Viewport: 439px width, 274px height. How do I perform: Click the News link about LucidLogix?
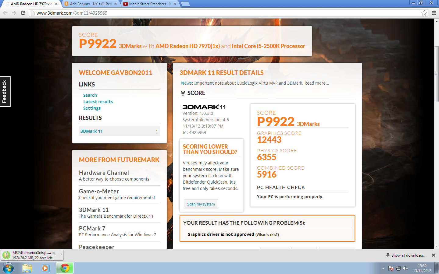point(187,83)
